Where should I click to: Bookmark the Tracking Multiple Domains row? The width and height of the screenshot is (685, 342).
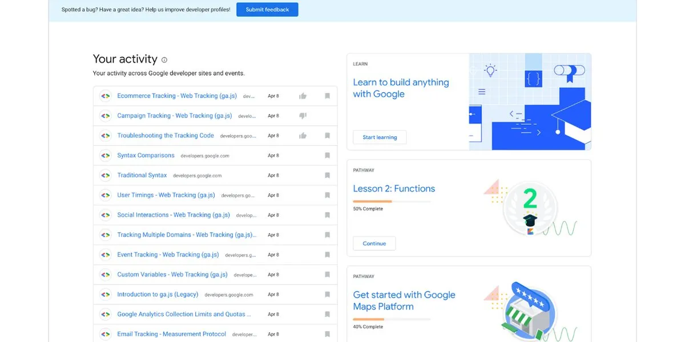tap(328, 235)
